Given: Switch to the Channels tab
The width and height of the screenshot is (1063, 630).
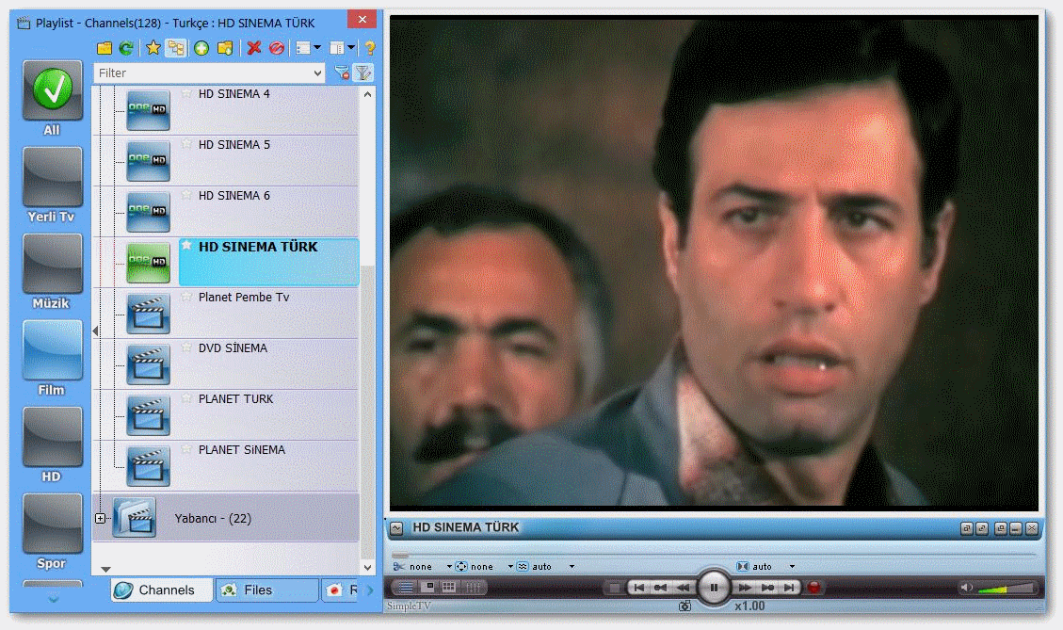Looking at the screenshot, I should 162,590.
